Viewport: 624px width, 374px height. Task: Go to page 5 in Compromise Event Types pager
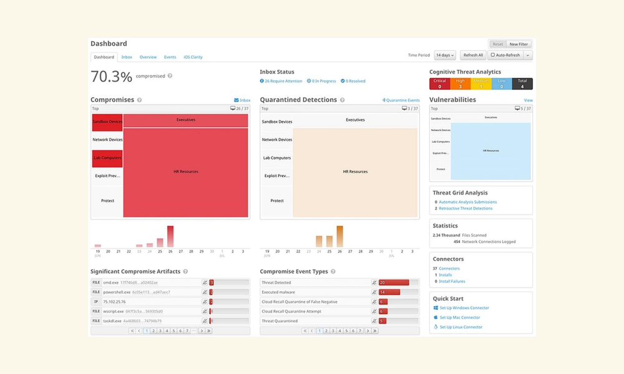tap(346, 330)
